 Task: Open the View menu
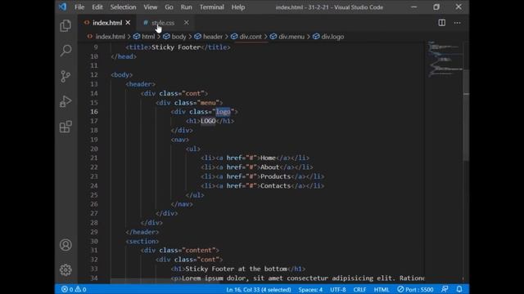(151, 7)
